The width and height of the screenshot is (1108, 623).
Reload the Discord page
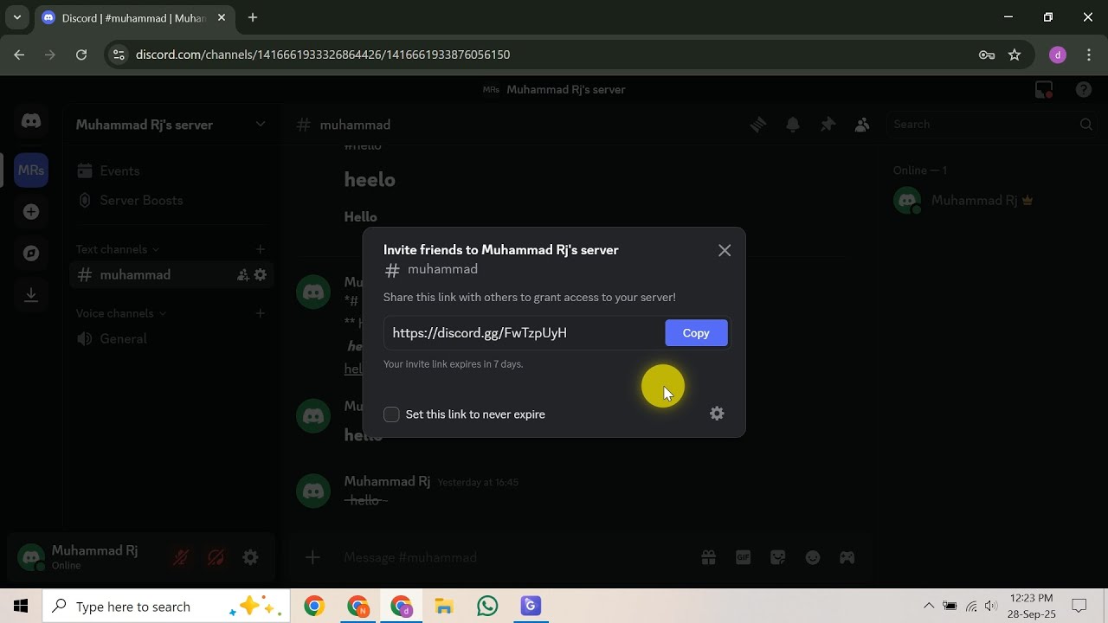[81, 55]
